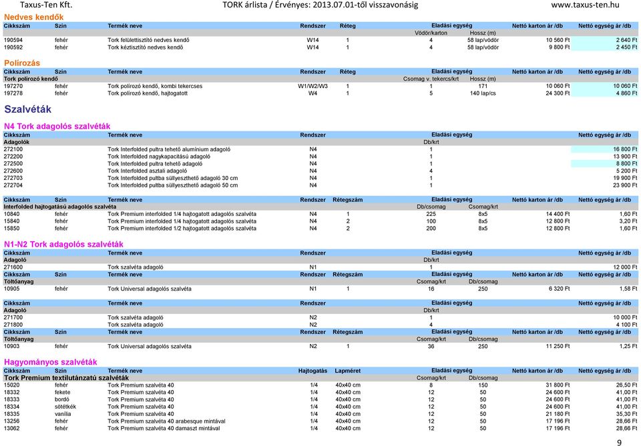This screenshot has height=446, width=641.
Task: Click article number 10903
Action: (x=11, y=347)
